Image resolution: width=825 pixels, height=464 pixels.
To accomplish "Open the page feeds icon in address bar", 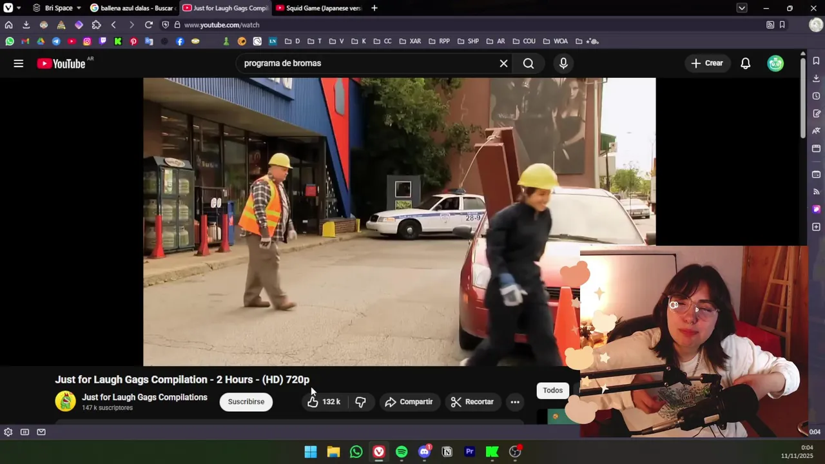I will click(x=770, y=24).
